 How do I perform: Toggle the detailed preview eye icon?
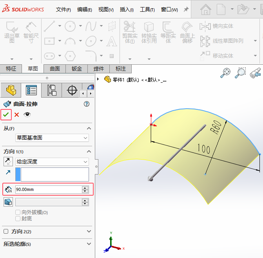27,114
